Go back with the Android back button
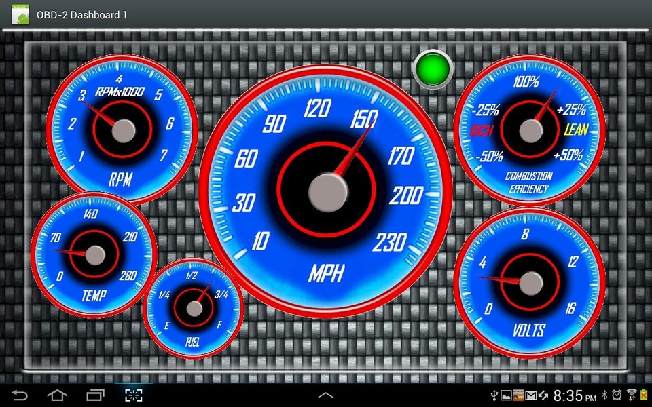This screenshot has width=652, height=407. (x=19, y=395)
